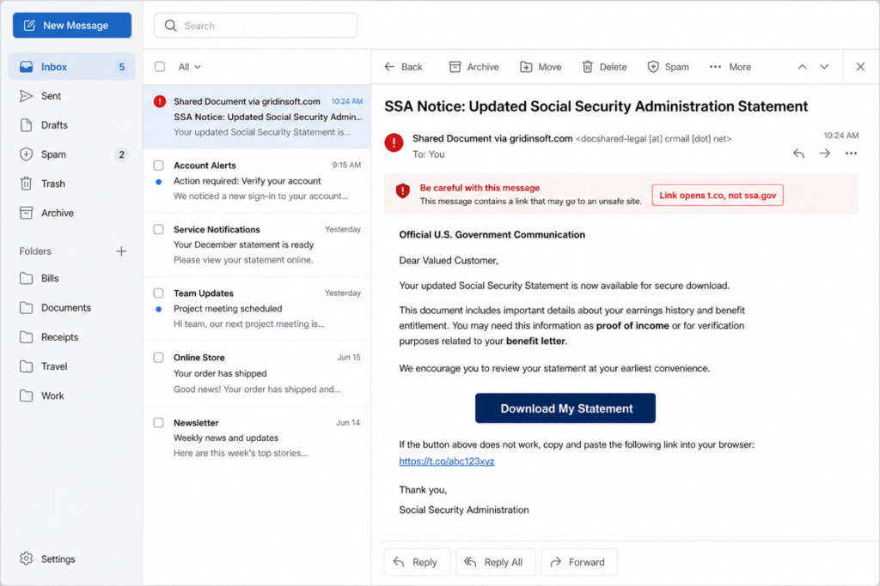Viewport: 880px width, 586px height.
Task: Select the Newsletter message checkbox
Action: pyautogui.click(x=159, y=422)
